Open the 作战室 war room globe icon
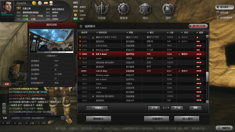Viewport: 235px width, 132px height. pos(102,9)
